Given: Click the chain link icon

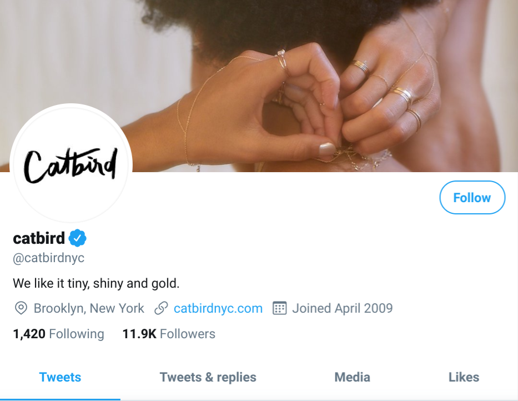Looking at the screenshot, I should 162,308.
